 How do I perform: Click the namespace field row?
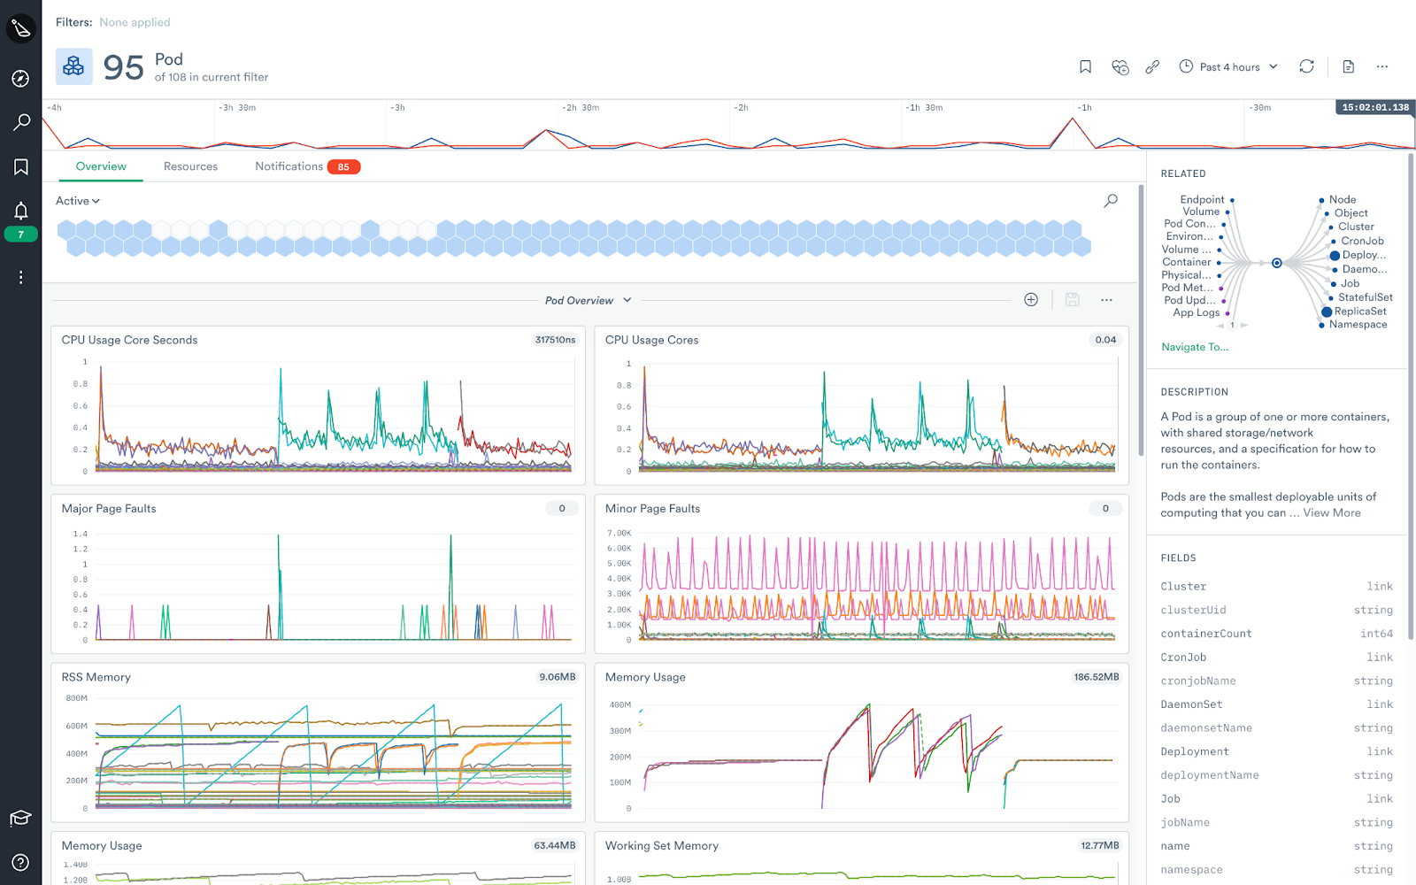coord(1276,870)
